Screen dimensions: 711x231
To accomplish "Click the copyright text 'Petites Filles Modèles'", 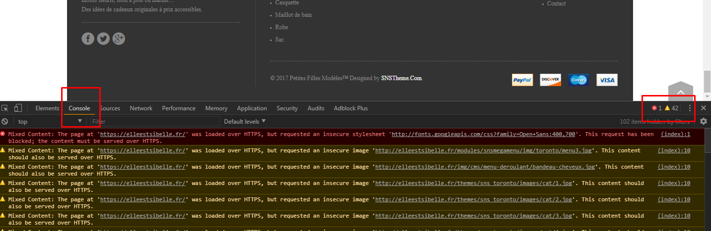I will pos(319,78).
